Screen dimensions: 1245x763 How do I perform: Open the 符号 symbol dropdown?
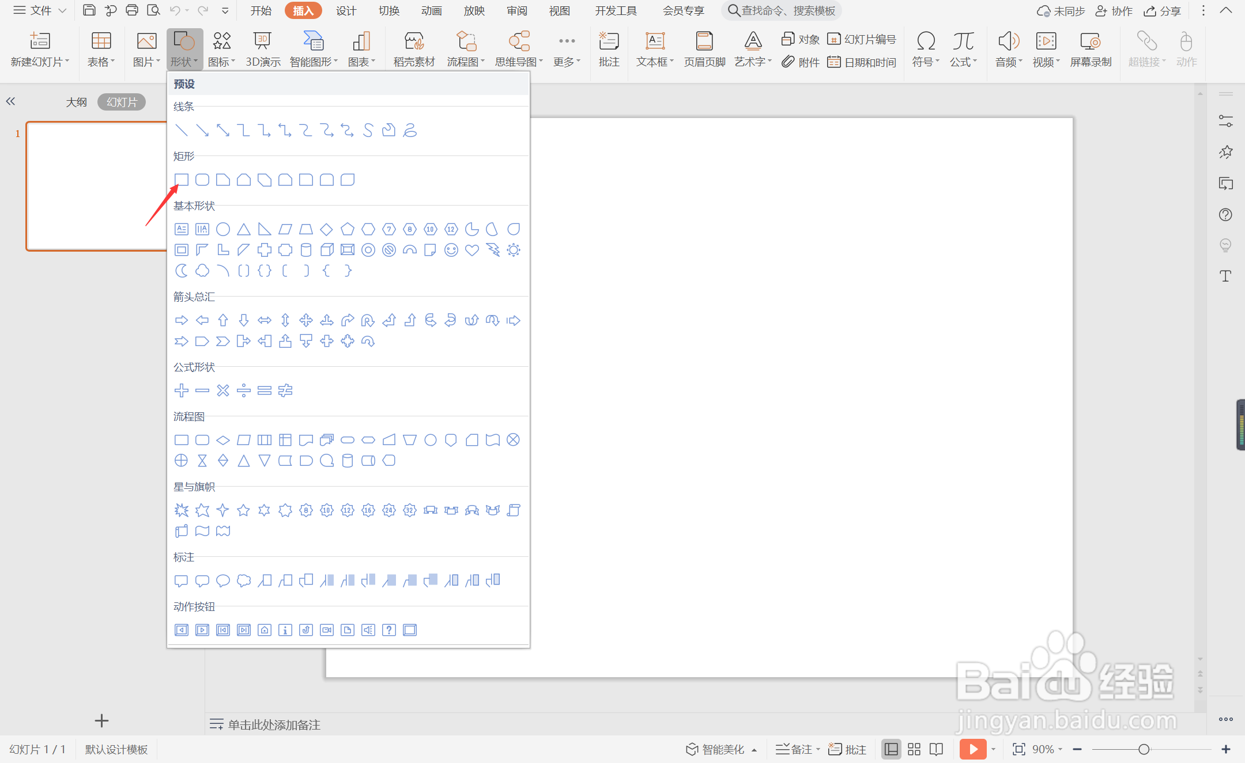point(926,62)
